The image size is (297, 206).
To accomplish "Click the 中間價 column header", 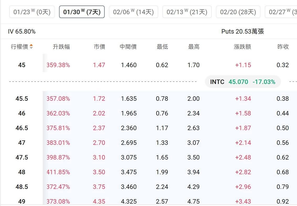I will click(x=128, y=47).
